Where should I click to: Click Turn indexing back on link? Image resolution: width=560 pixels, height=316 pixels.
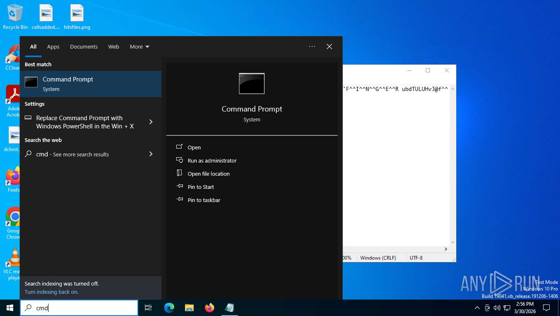[51, 292]
